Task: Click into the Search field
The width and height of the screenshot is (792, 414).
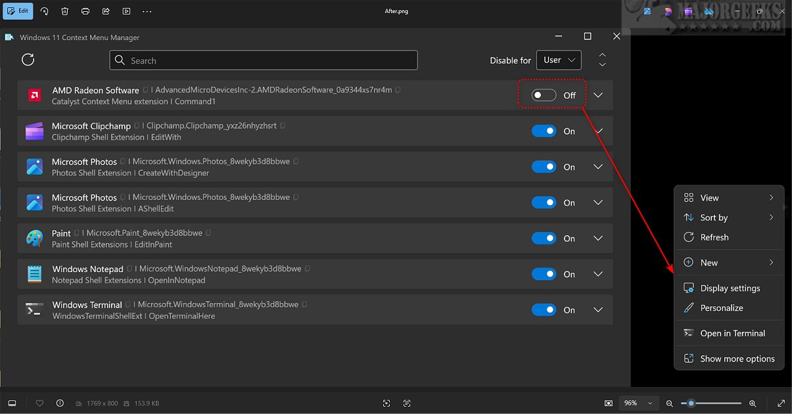Action: [264, 60]
